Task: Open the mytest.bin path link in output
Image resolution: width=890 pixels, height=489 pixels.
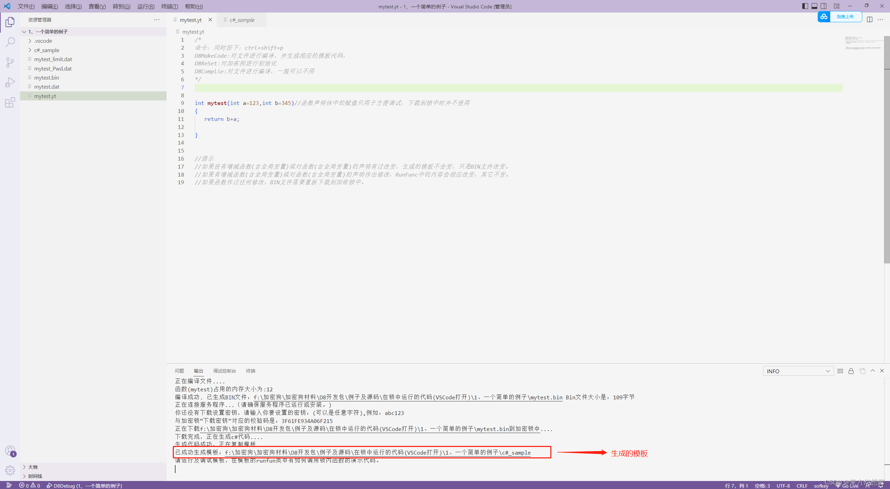Action: tap(408, 397)
